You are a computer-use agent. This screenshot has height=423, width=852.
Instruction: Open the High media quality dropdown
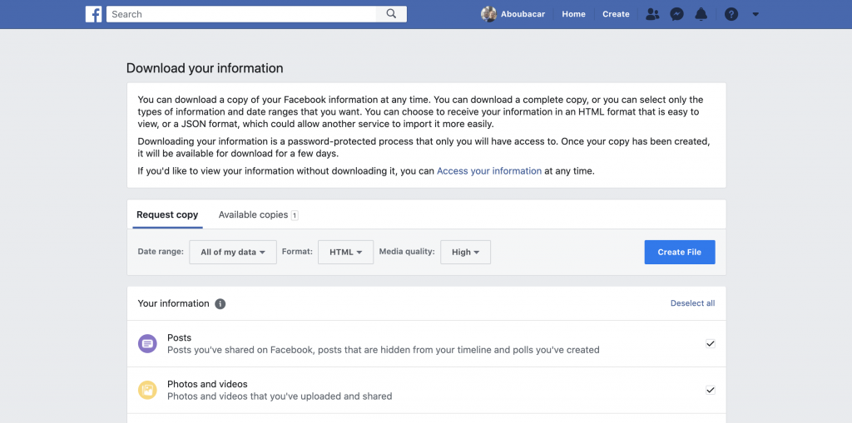[x=466, y=252]
